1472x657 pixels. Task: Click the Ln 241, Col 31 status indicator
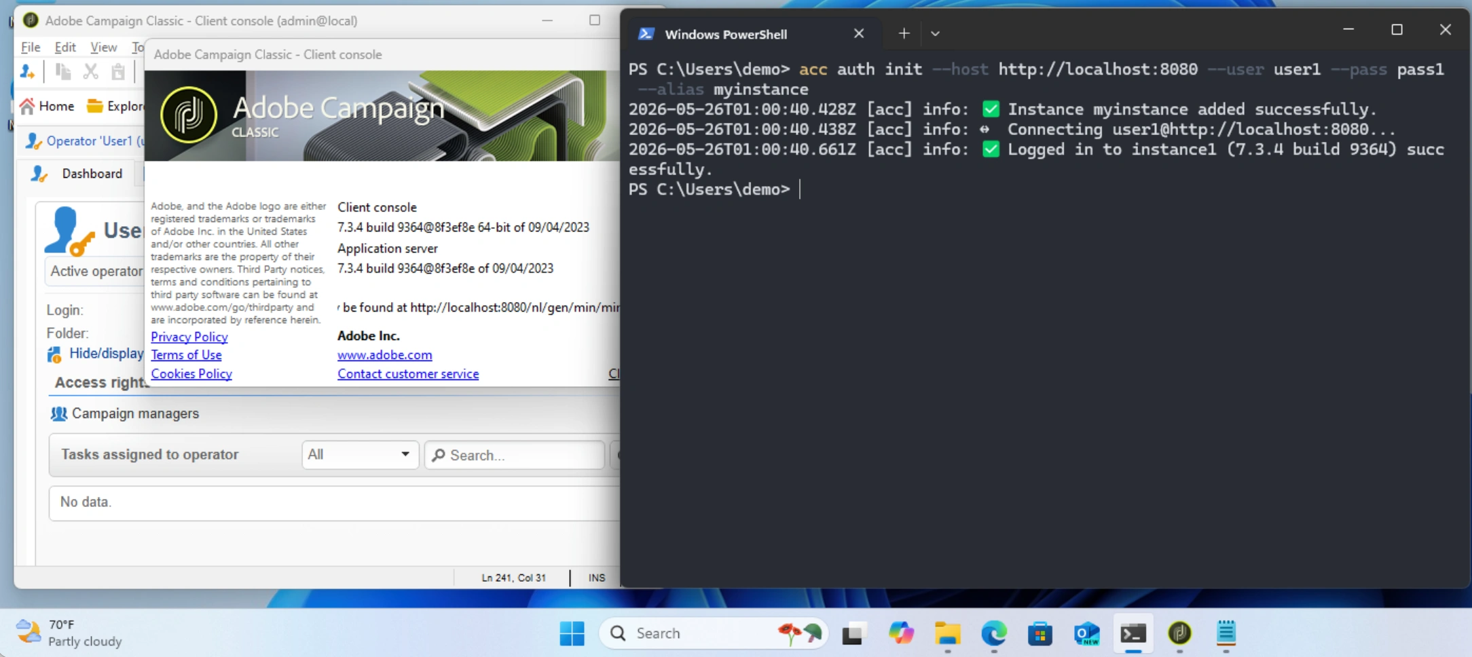pyautogui.click(x=513, y=578)
